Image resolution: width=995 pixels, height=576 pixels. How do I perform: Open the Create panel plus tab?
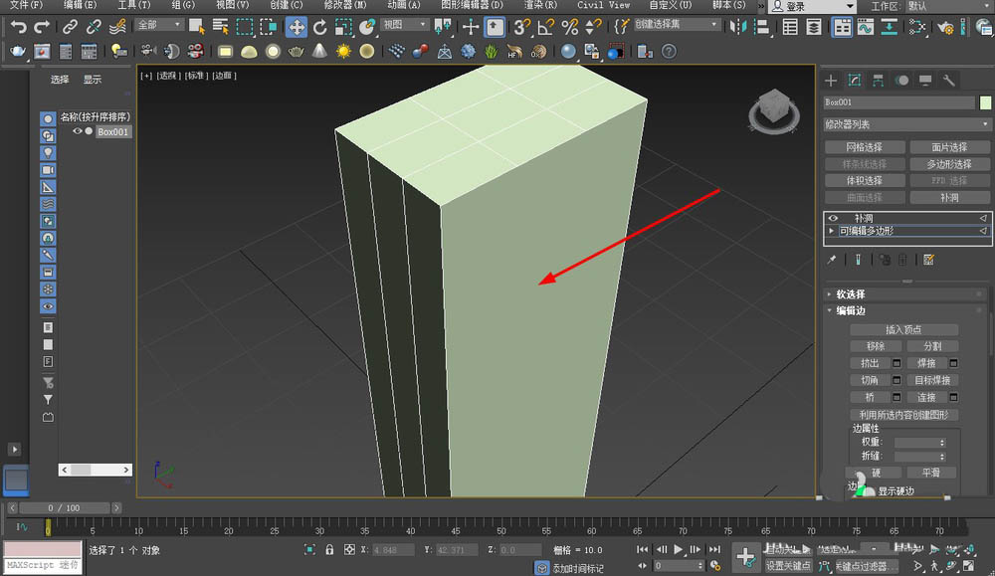coord(831,80)
